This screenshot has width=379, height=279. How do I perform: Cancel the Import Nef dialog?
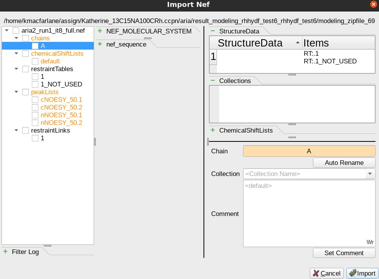point(326,273)
